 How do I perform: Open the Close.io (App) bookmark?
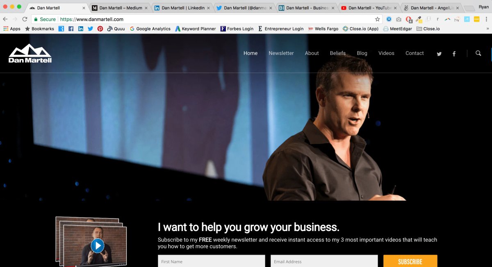(361, 29)
